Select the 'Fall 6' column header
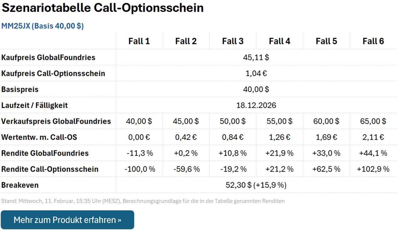 (373, 41)
